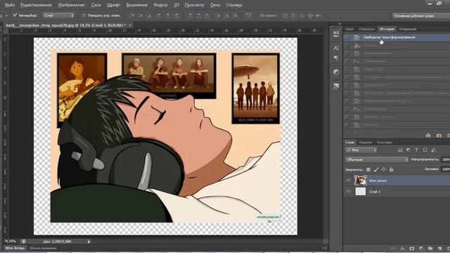
Task: Open the Файл menu
Action: 10,5
